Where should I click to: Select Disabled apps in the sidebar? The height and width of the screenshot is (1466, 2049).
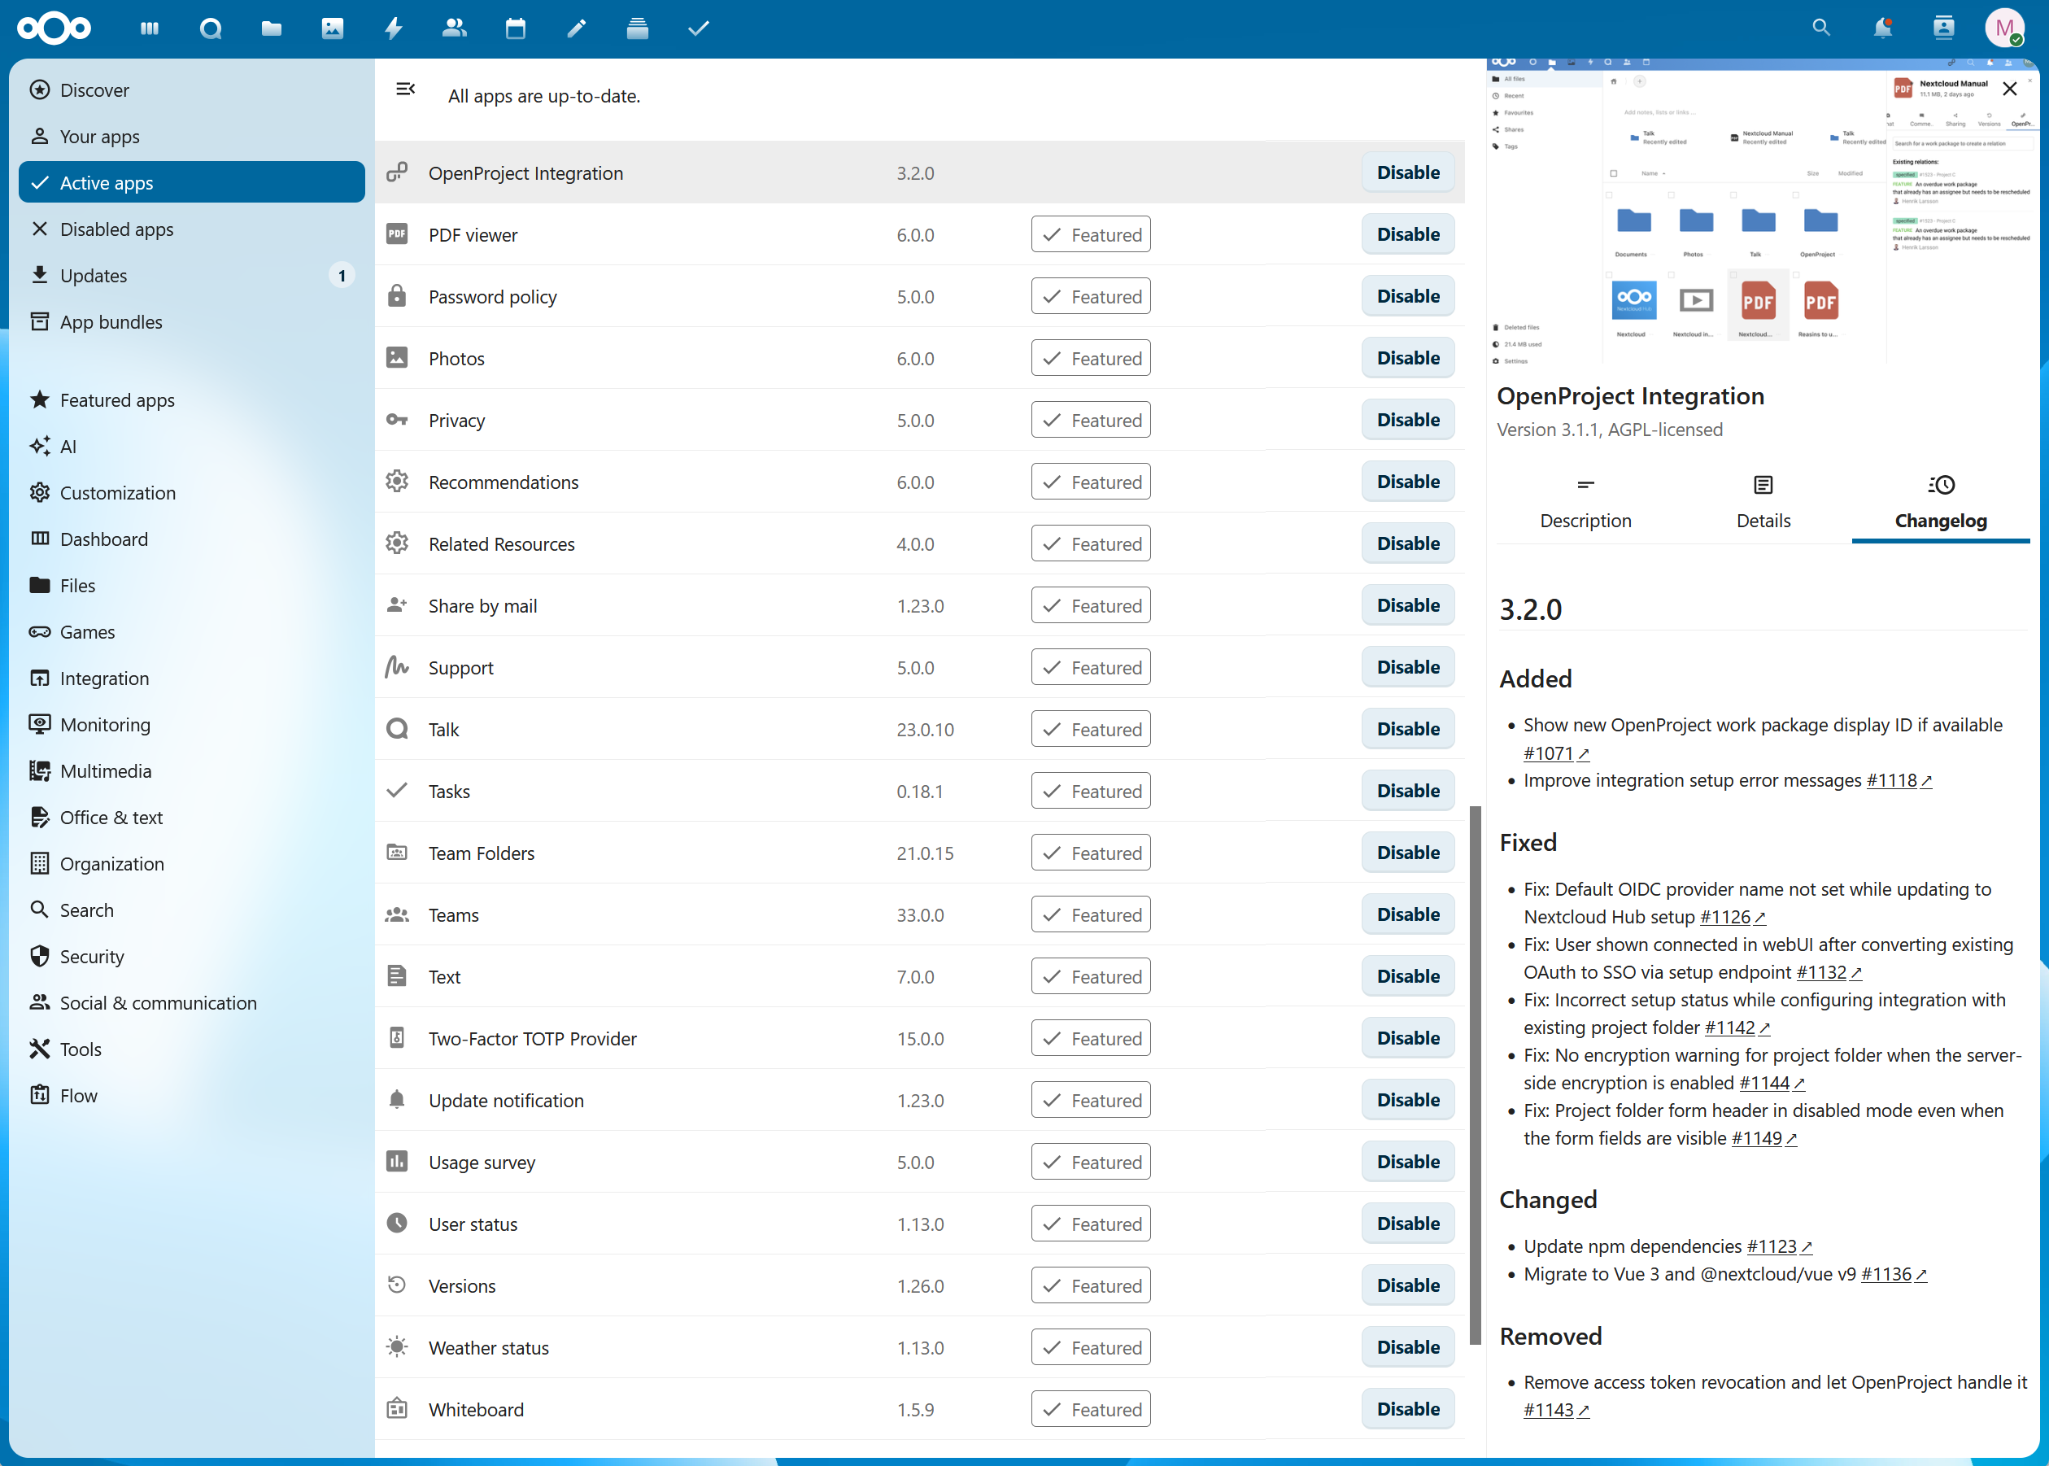pyautogui.click(x=191, y=229)
